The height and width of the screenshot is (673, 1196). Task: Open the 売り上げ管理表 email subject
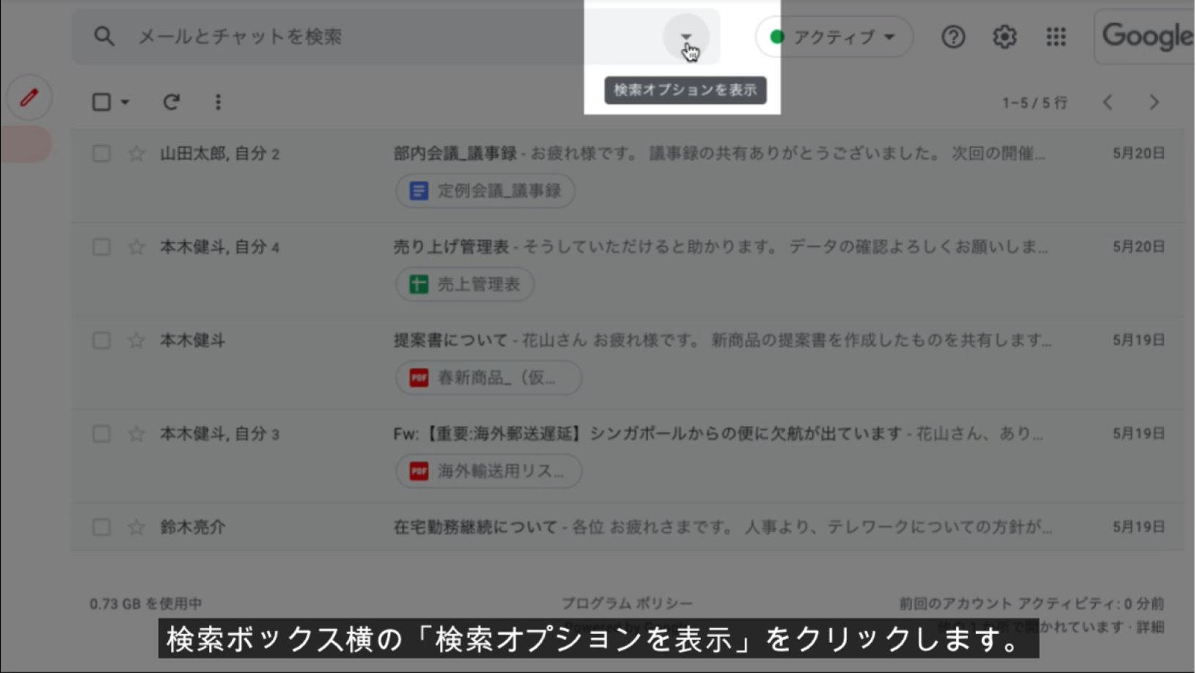[451, 247]
